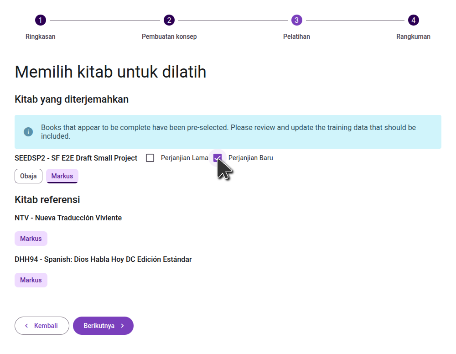Image resolution: width=456 pixels, height=354 pixels.
Task: Click the Memilih kitab untuk dilatih heading
Action: click(x=110, y=72)
